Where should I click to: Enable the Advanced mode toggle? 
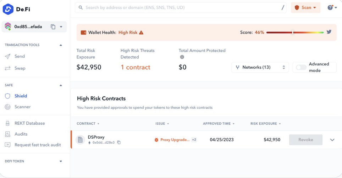[301, 67]
